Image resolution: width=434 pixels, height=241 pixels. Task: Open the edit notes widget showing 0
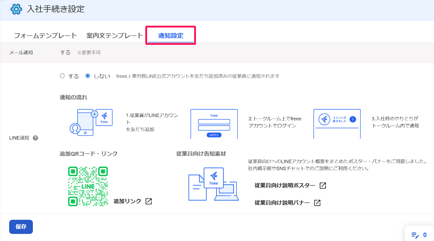pyautogui.click(x=419, y=235)
